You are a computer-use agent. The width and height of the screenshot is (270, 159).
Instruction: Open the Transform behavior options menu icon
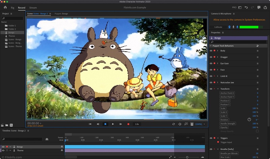tap(258, 89)
